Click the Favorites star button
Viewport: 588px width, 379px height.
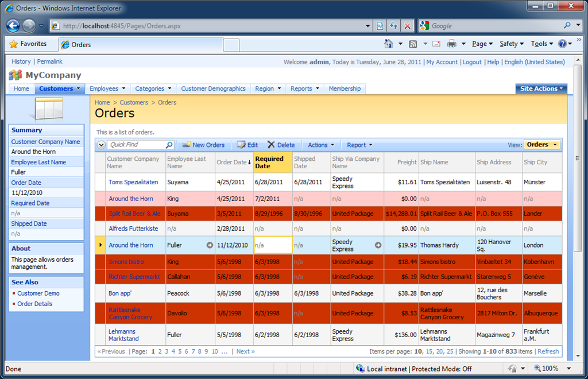point(28,44)
